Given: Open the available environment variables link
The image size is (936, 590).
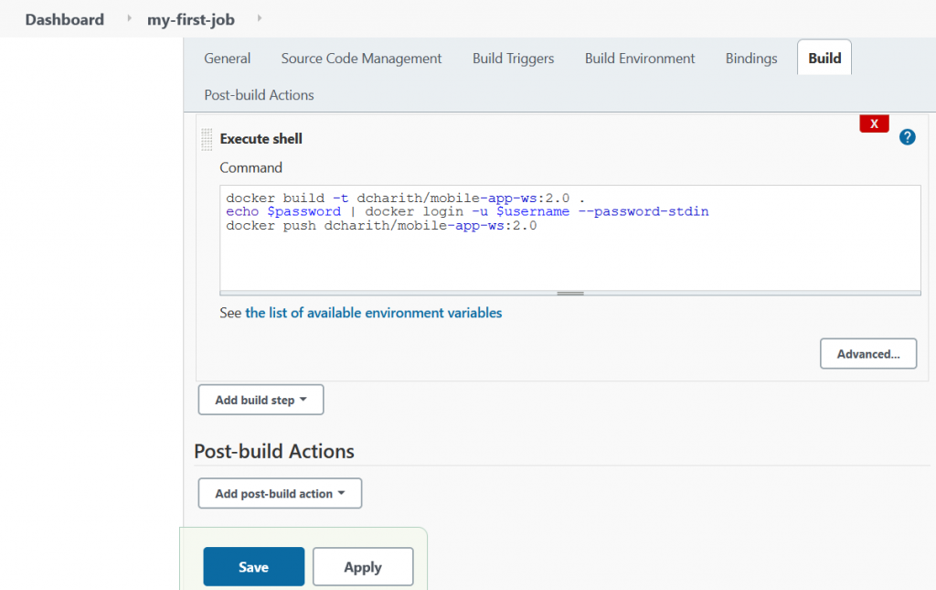Looking at the screenshot, I should pyautogui.click(x=373, y=313).
